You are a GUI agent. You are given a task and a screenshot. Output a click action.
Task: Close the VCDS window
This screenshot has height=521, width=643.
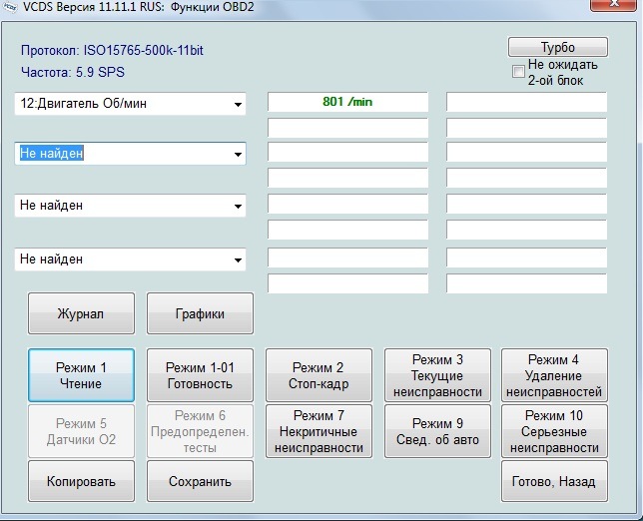coord(615,4)
